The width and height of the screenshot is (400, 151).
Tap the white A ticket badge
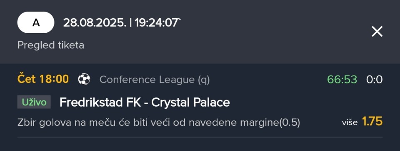pos(36,22)
